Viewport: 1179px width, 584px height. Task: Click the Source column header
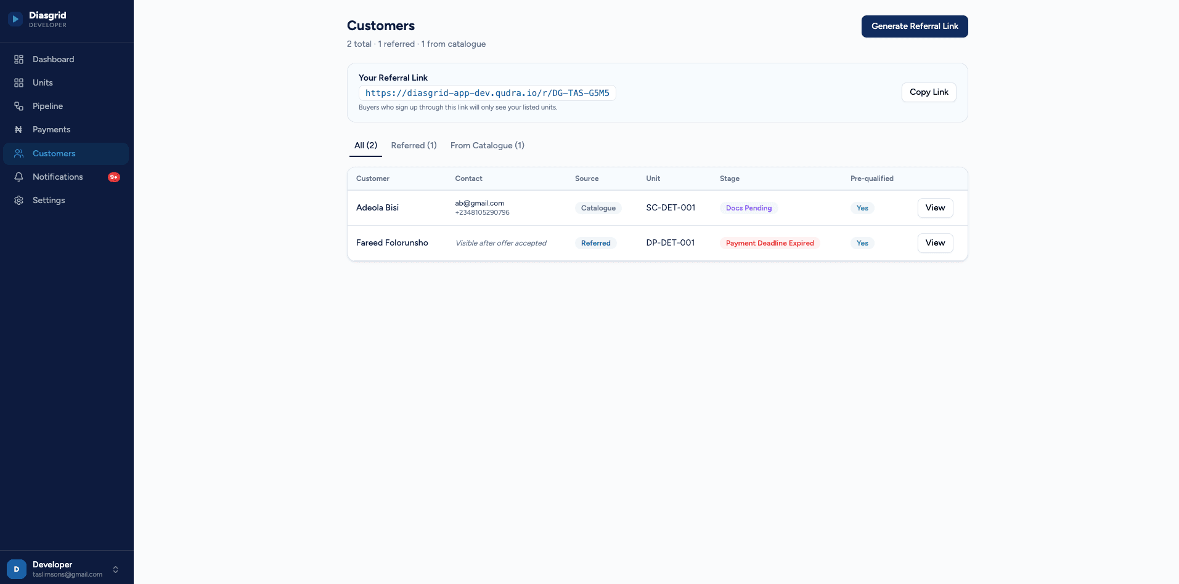click(587, 178)
